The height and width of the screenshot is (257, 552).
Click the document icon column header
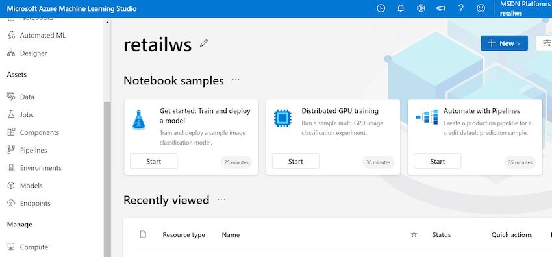coord(143,234)
